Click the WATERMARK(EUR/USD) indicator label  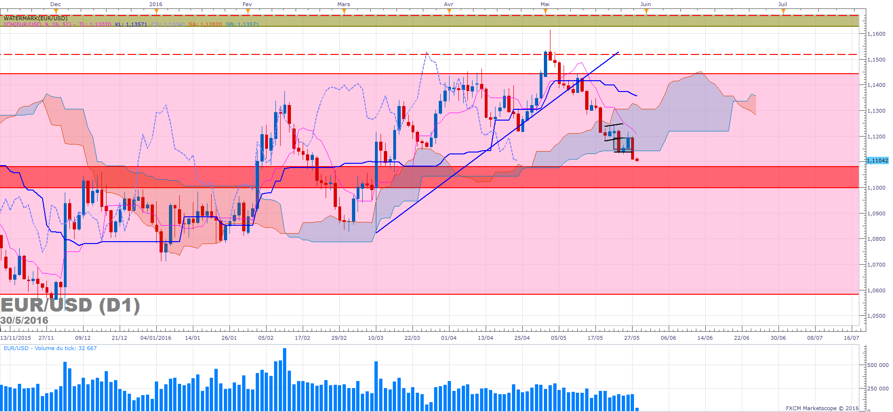click(x=36, y=18)
